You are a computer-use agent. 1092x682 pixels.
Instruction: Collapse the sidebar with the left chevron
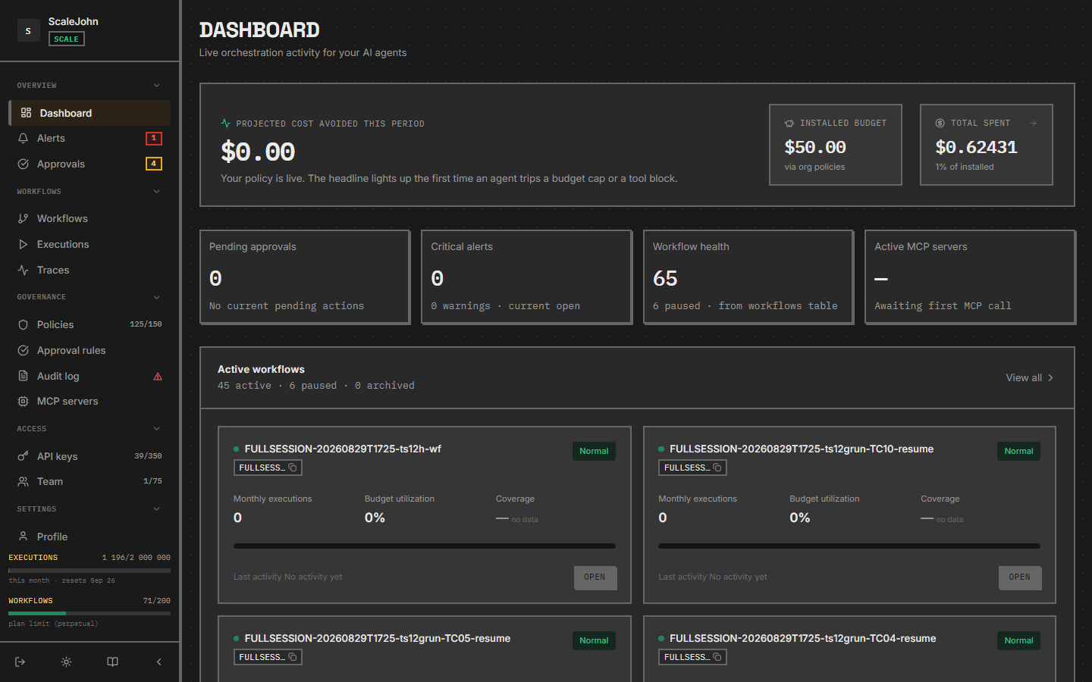159,662
